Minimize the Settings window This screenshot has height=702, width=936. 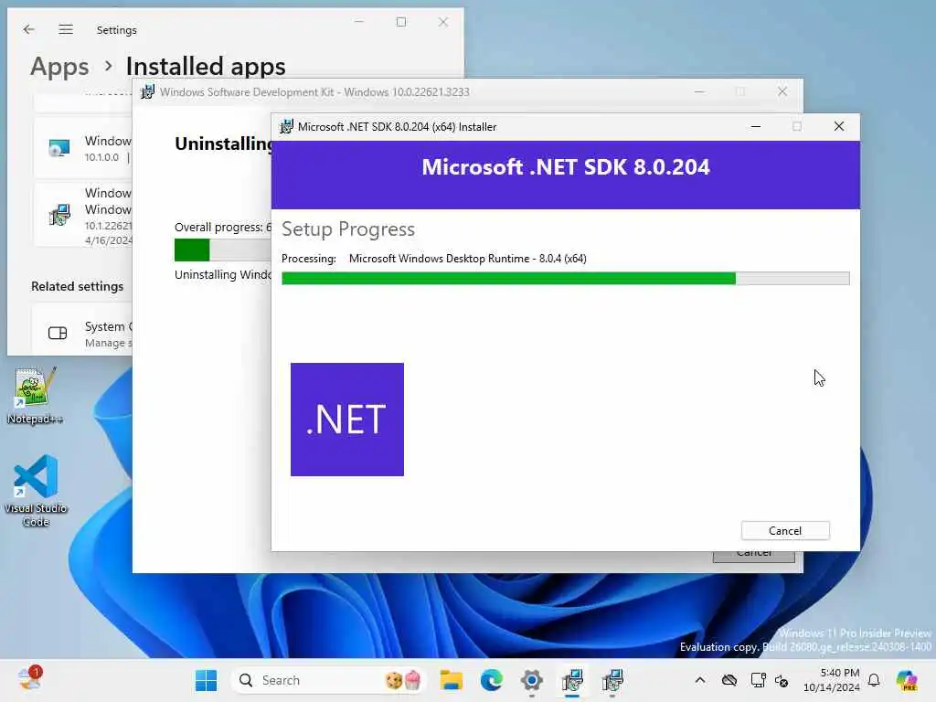point(358,22)
